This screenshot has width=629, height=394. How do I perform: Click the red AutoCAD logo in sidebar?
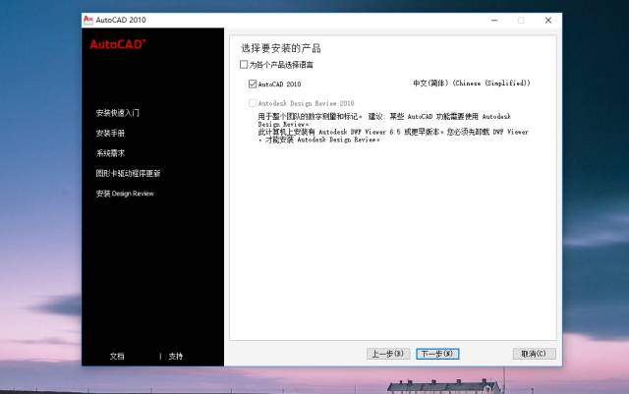(118, 44)
